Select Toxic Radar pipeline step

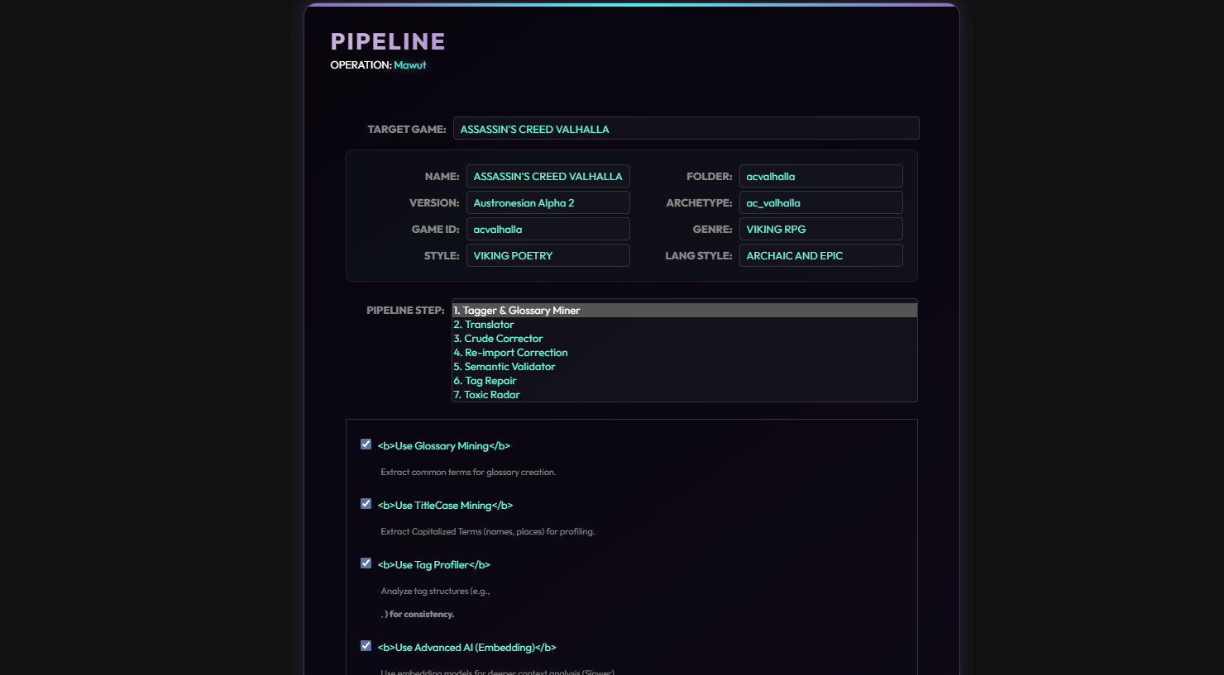[x=684, y=395]
